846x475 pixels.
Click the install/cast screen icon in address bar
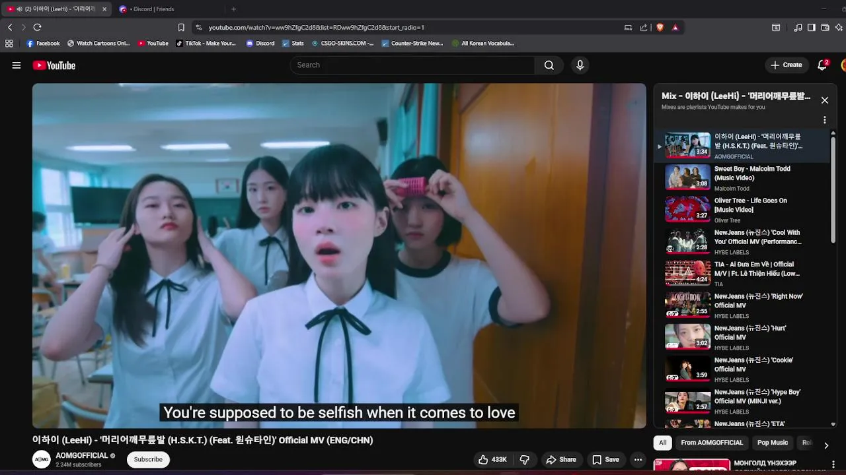click(628, 28)
